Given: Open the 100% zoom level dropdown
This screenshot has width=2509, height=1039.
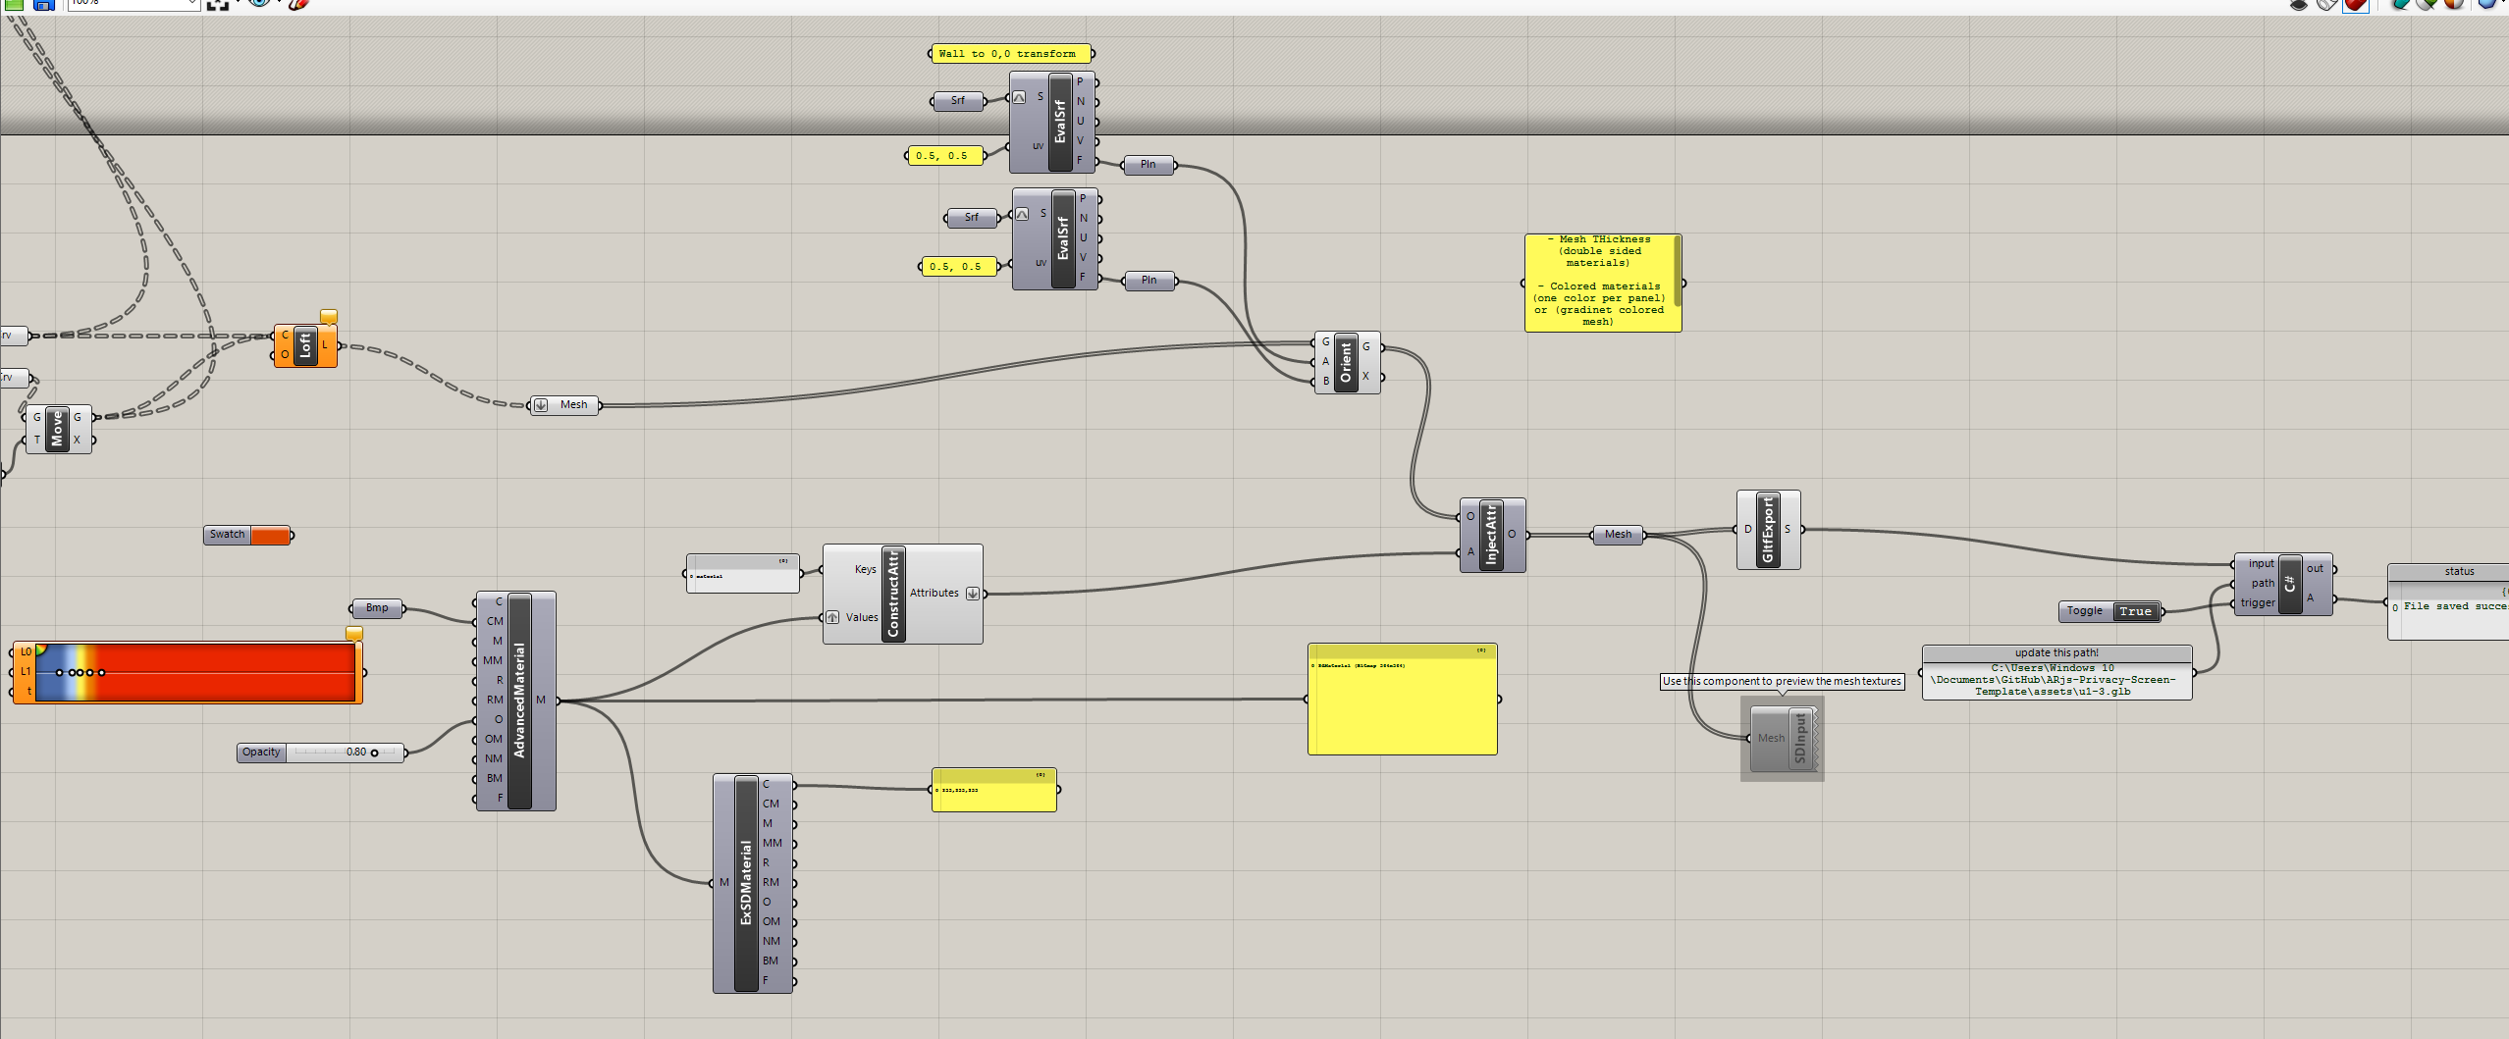Looking at the screenshot, I should (191, 4).
